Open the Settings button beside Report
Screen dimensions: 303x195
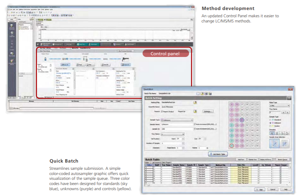[x=208, y=111]
